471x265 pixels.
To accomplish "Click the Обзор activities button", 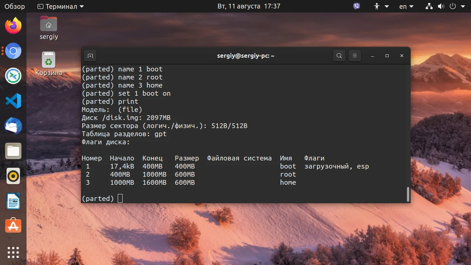I will [x=15, y=6].
